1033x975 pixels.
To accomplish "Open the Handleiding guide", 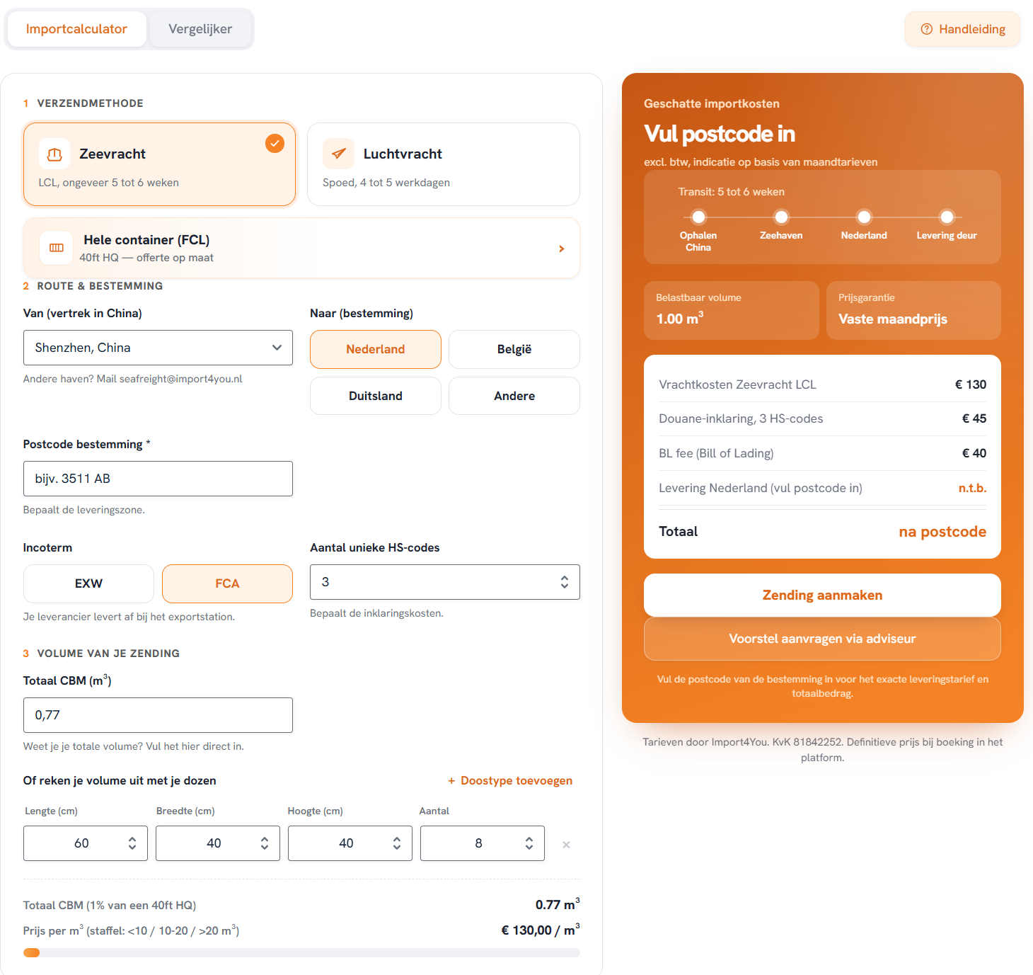I will click(962, 29).
